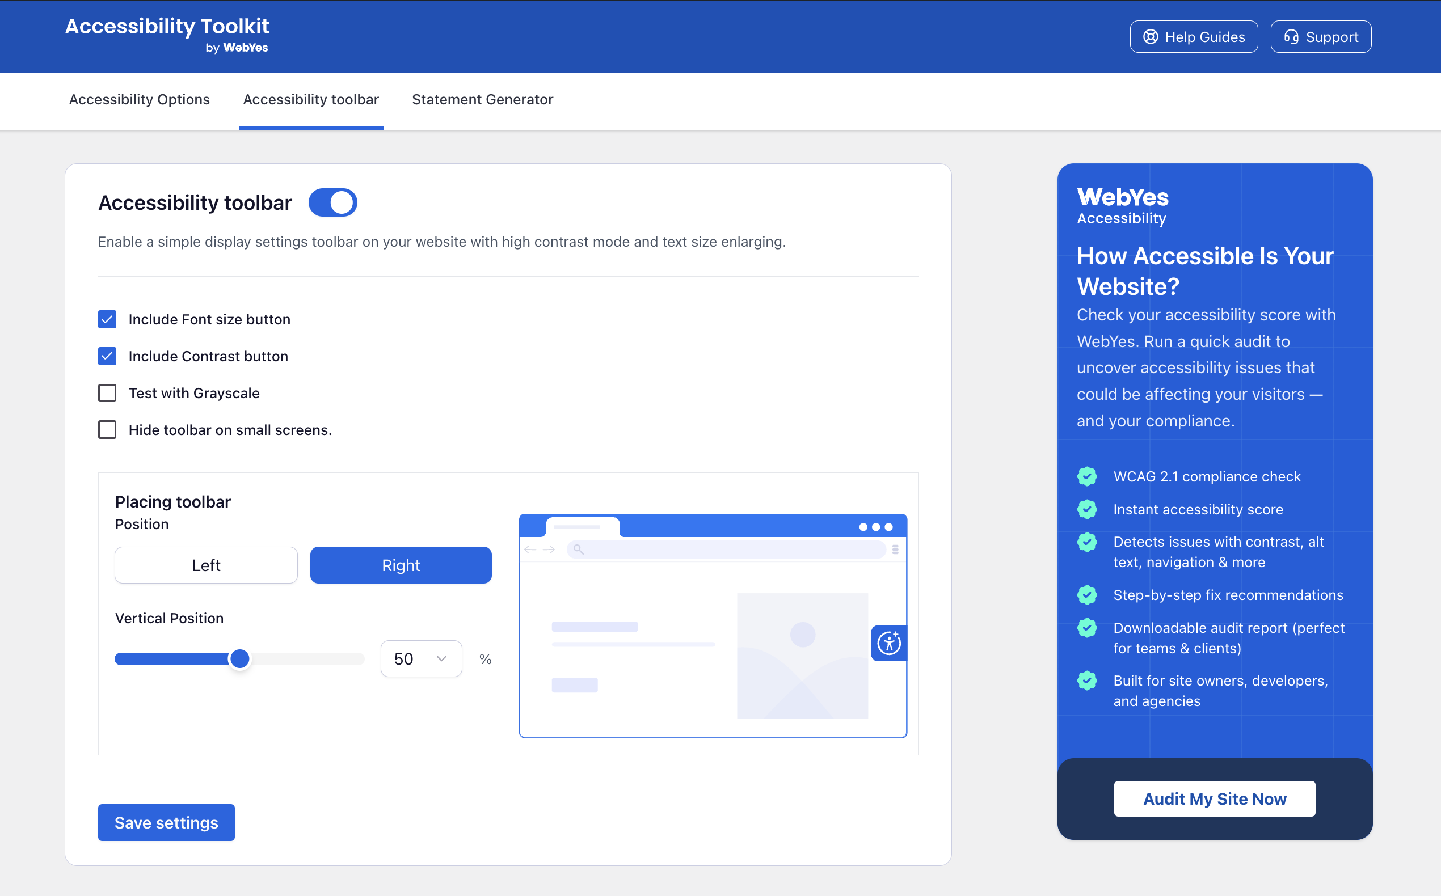The height and width of the screenshot is (896, 1441).
Task: Click Save settings
Action: (x=166, y=822)
